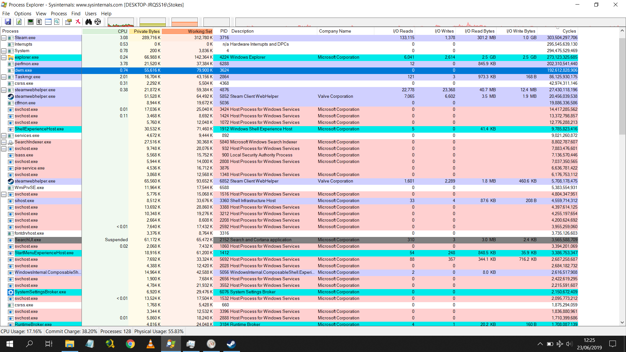The width and height of the screenshot is (626, 352).
Task: Sort by the CPU column header
Action: [x=105, y=31]
